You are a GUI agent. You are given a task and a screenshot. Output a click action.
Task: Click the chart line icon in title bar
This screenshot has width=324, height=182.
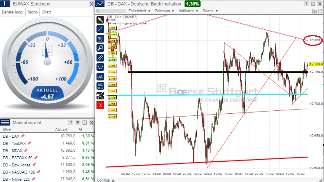tap(100, 4)
